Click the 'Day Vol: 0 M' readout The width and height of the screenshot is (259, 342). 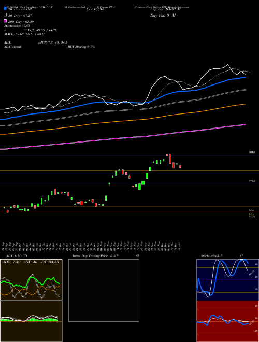(163, 15)
